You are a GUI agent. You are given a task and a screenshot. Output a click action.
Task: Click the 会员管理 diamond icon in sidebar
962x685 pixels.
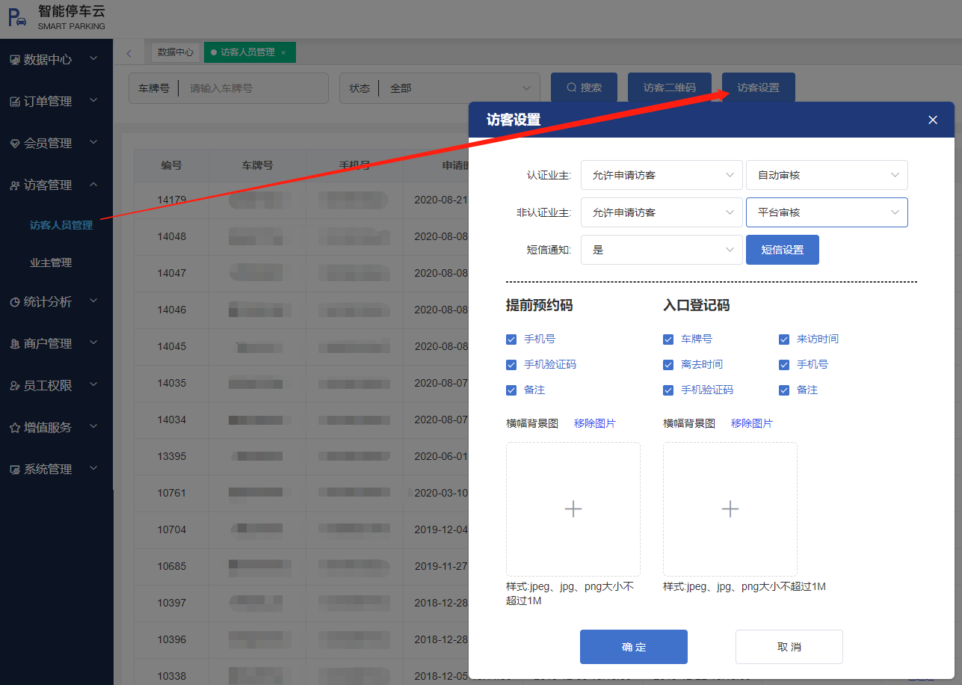pyautogui.click(x=15, y=144)
